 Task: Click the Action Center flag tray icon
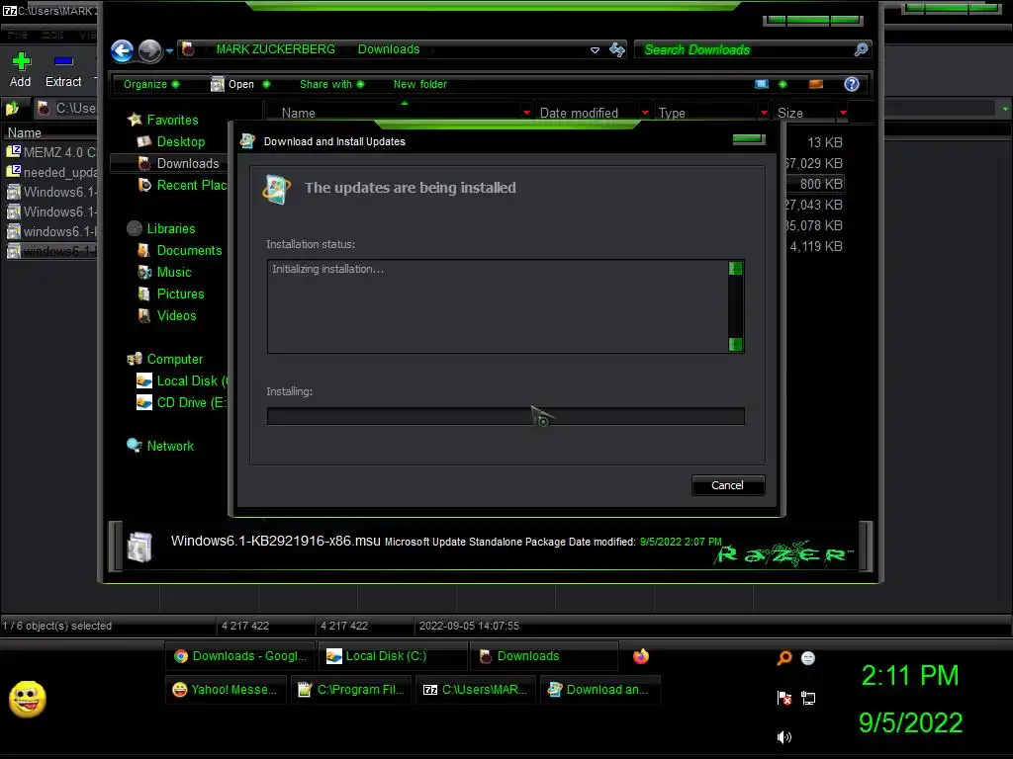pyautogui.click(x=783, y=699)
